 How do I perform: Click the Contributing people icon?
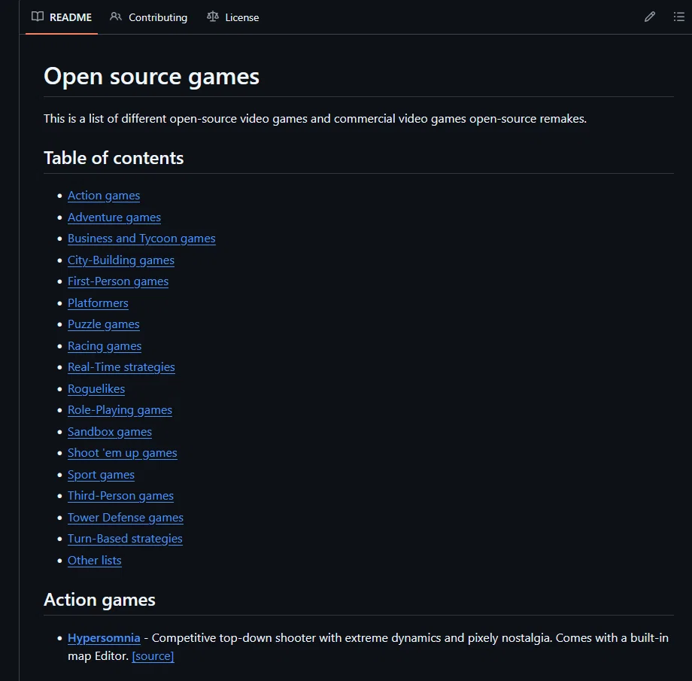point(116,17)
